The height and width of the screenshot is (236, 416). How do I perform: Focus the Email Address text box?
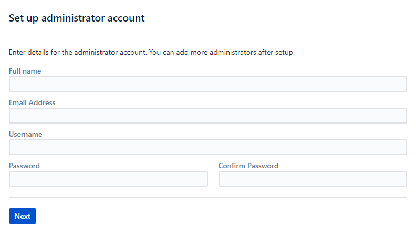coord(207,116)
